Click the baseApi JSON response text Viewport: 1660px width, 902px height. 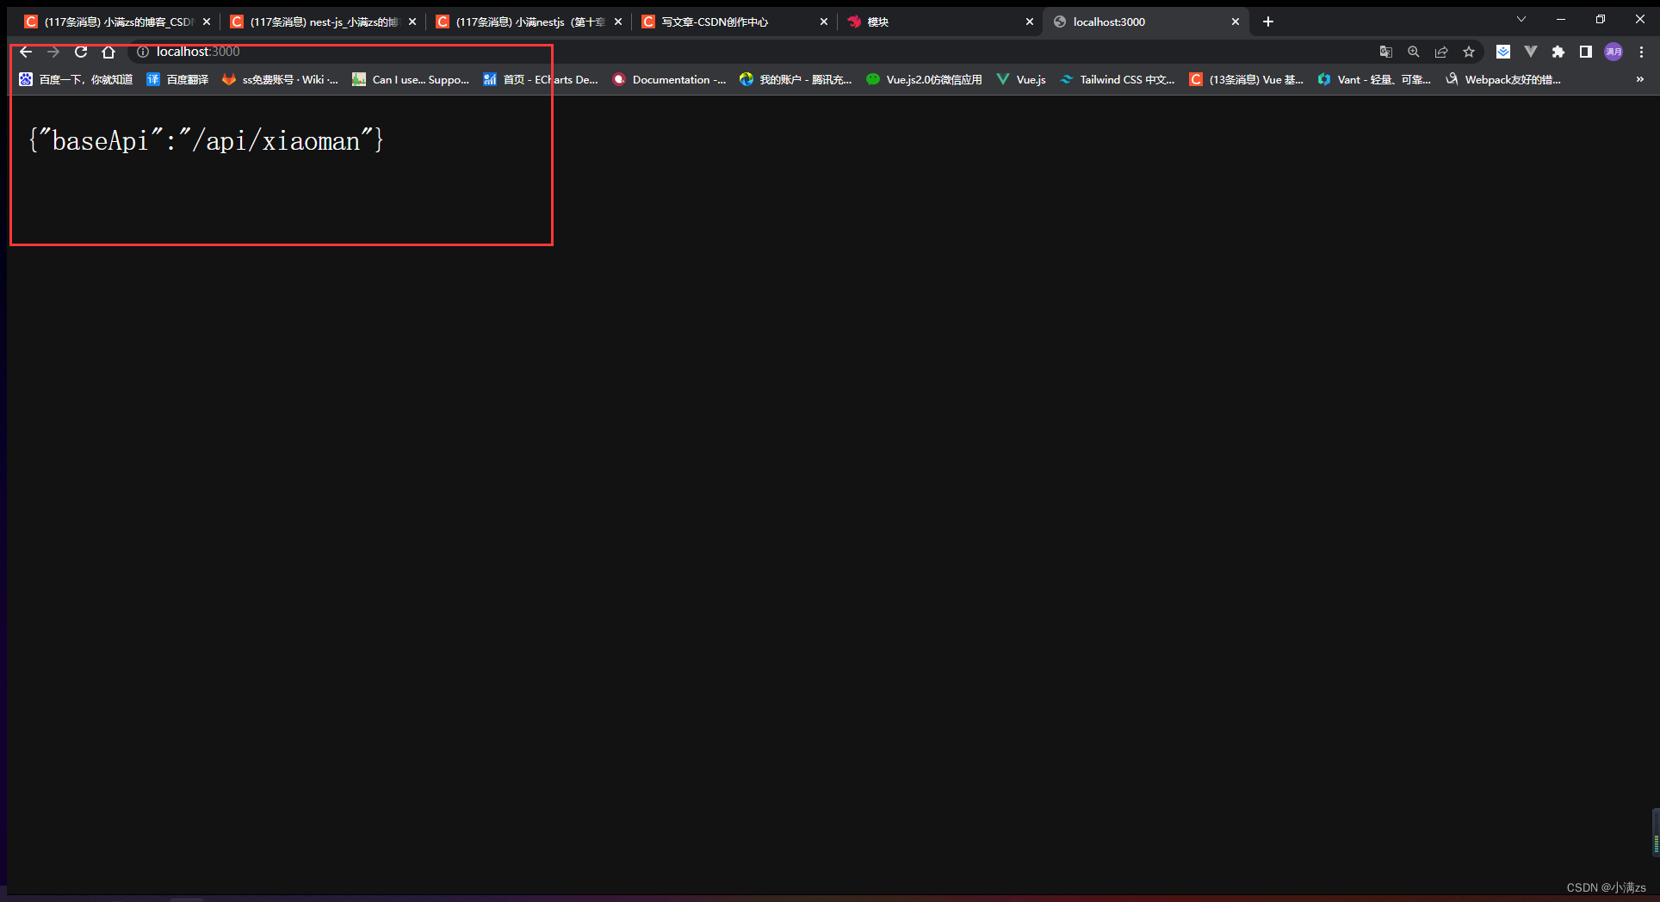[x=206, y=140]
